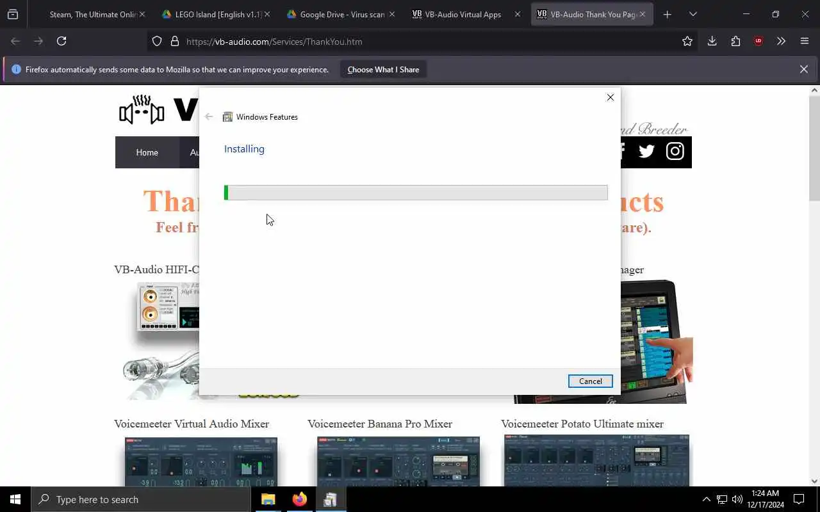Open VB-Audio Twitter page icon
This screenshot has width=820, height=512.
coord(646,152)
